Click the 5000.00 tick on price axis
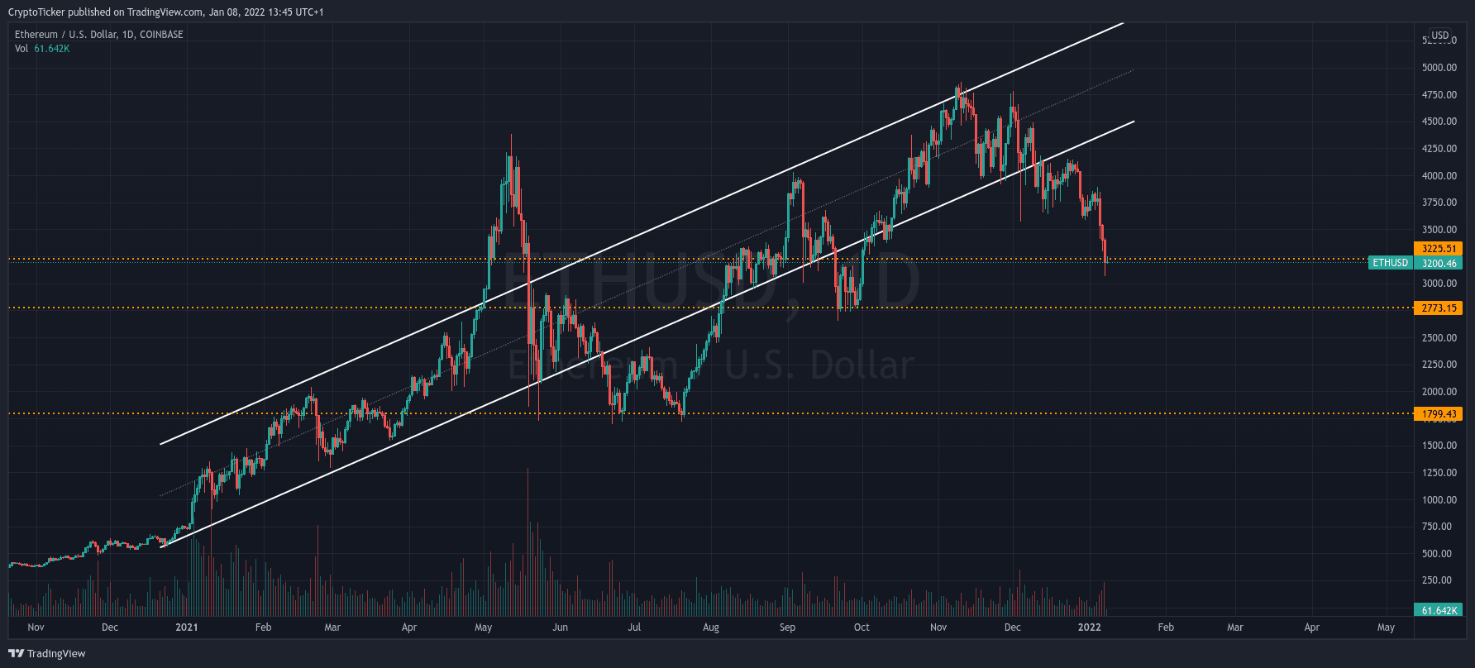1475x668 pixels. click(x=1439, y=68)
